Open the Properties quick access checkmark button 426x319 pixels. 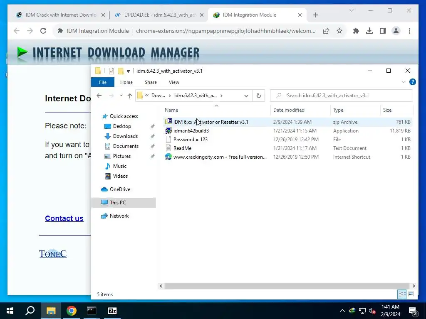111,71
